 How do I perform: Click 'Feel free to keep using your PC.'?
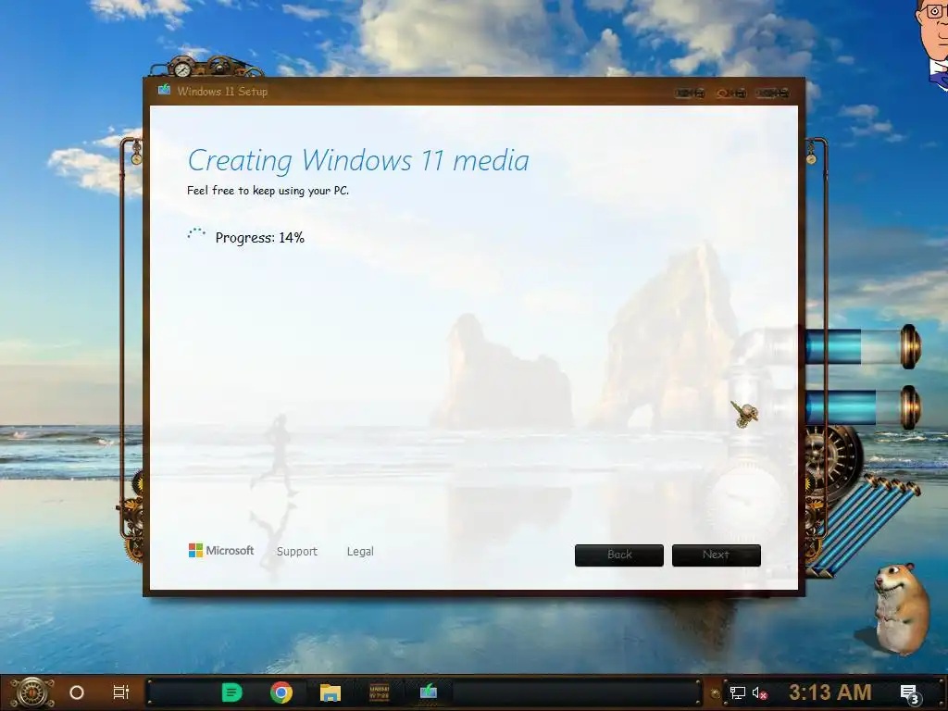coord(268,191)
